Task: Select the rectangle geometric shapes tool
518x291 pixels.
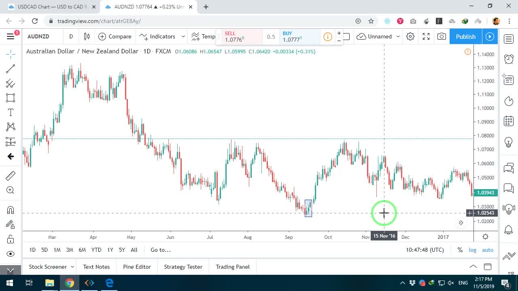Action: 11,98
